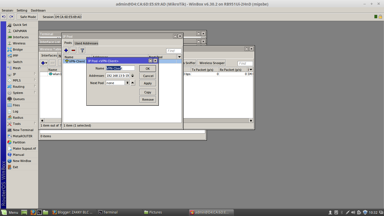Open Interfaces tab in Wireless Tables

(x=49, y=55)
